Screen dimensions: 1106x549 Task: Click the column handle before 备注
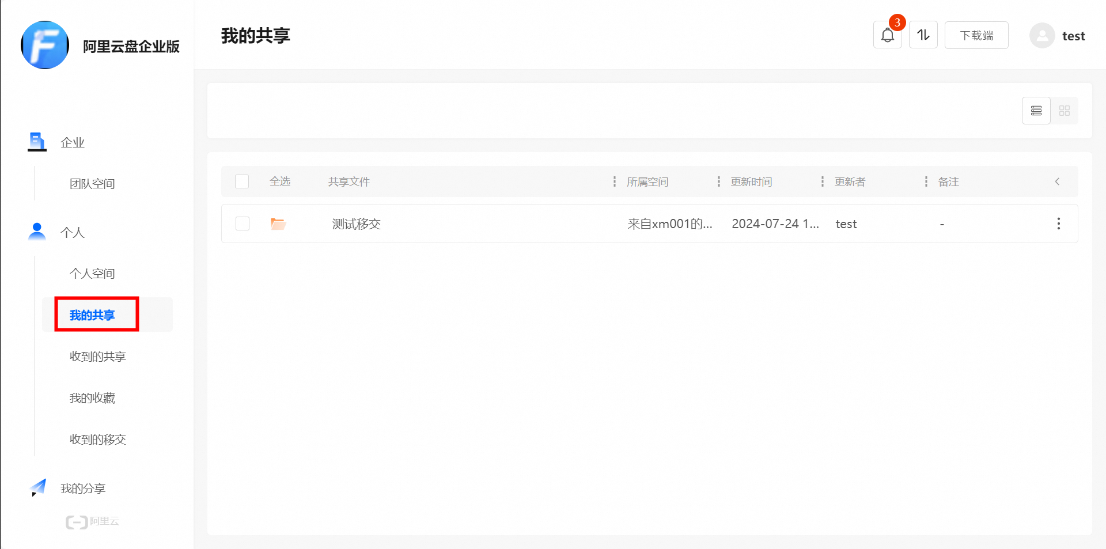[926, 181]
